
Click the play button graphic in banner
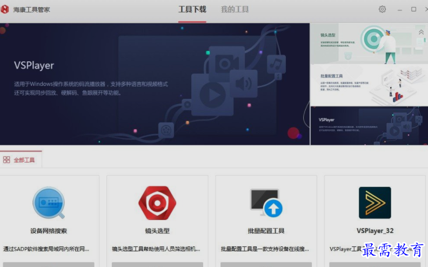(x=212, y=95)
